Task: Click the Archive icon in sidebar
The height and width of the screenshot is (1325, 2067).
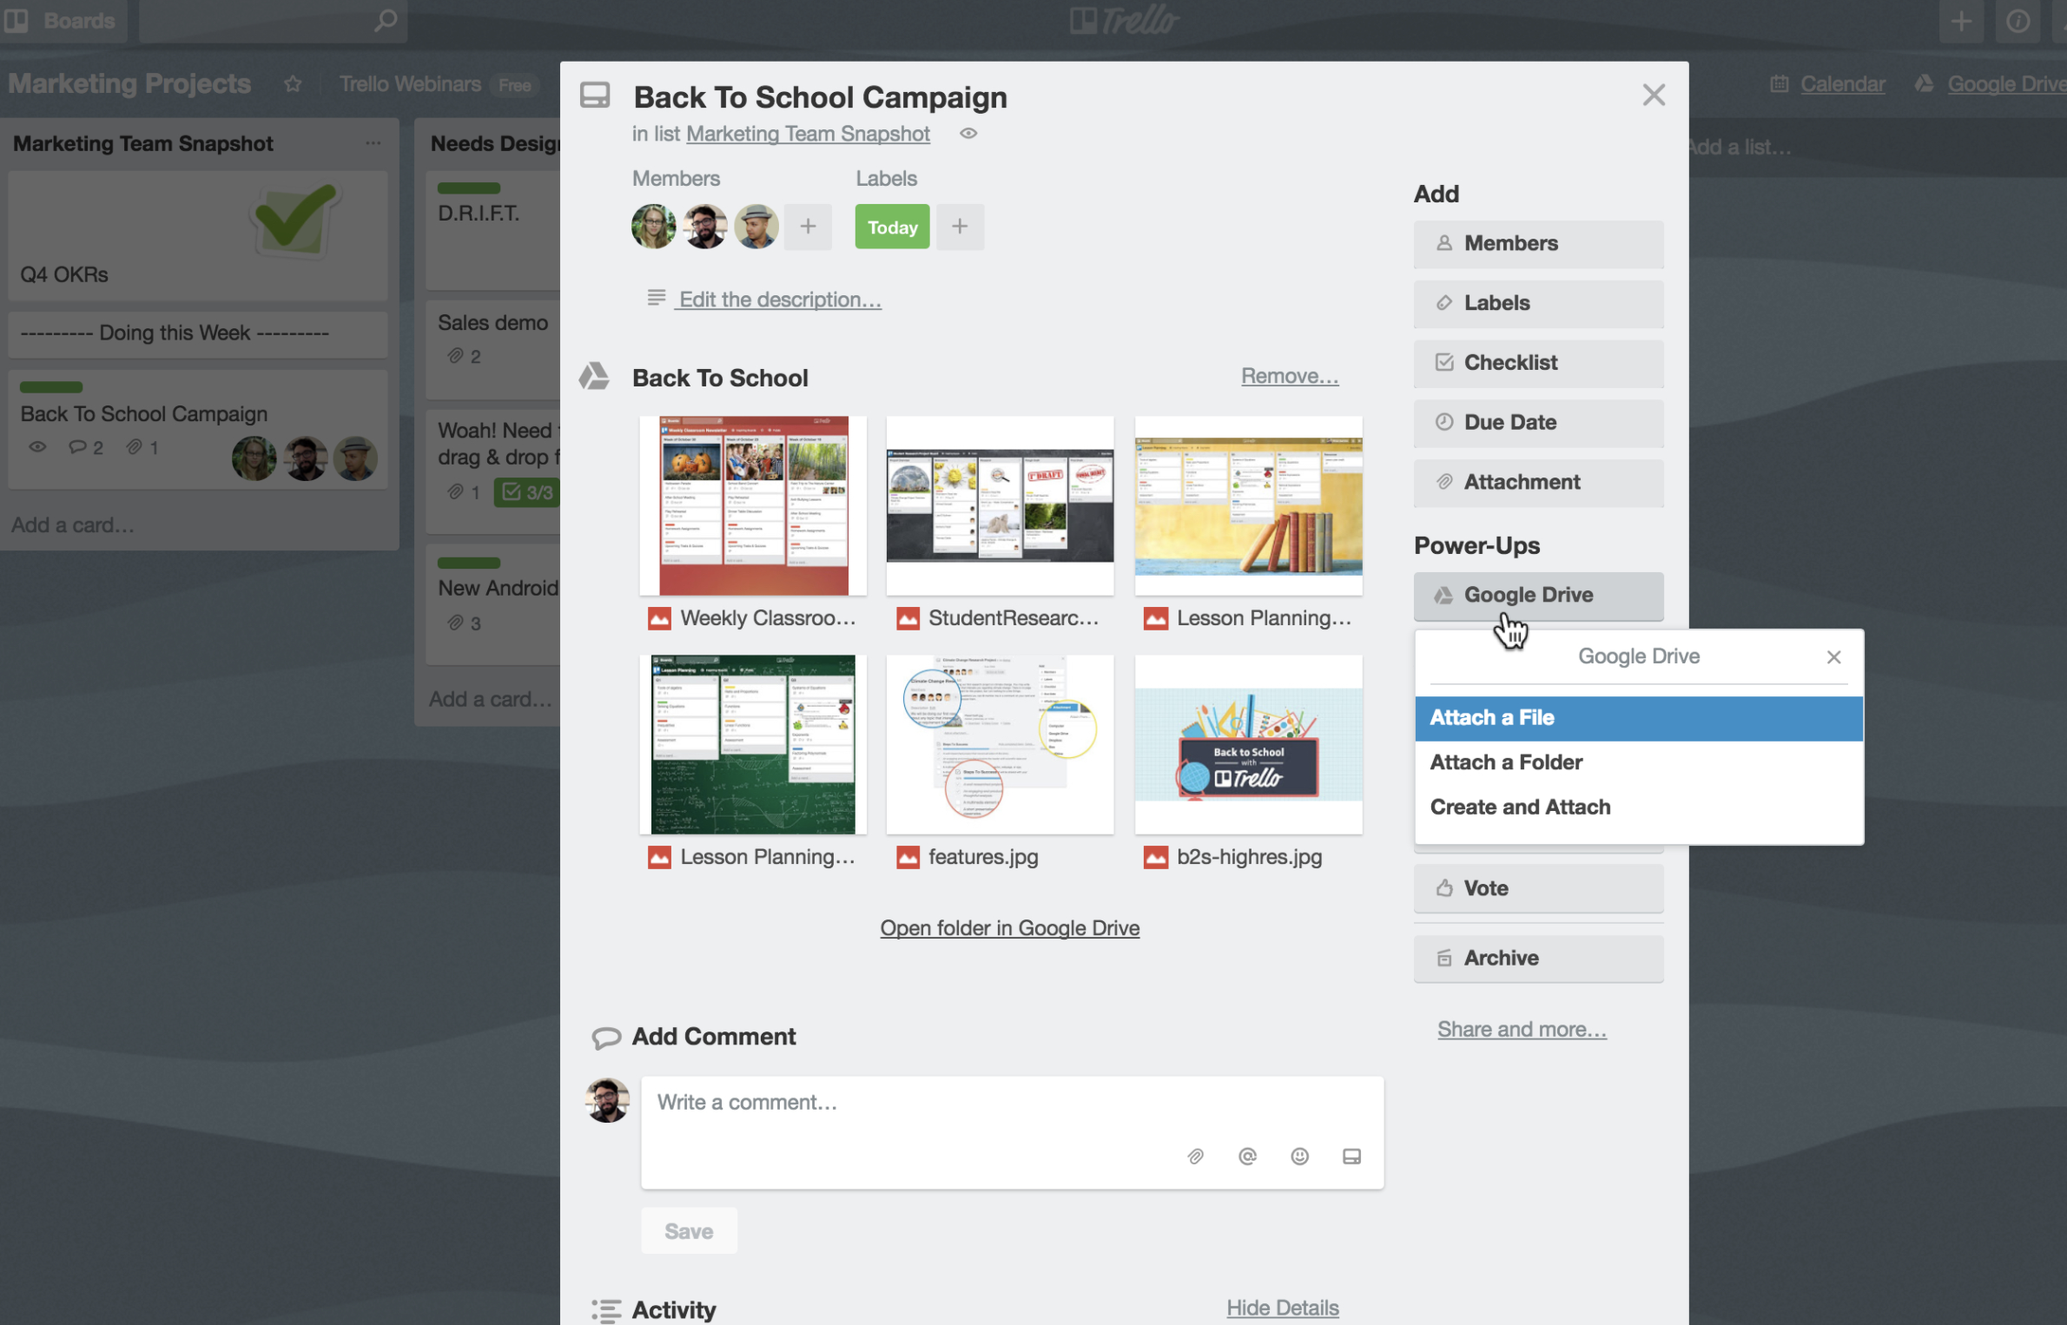Action: coord(1442,956)
